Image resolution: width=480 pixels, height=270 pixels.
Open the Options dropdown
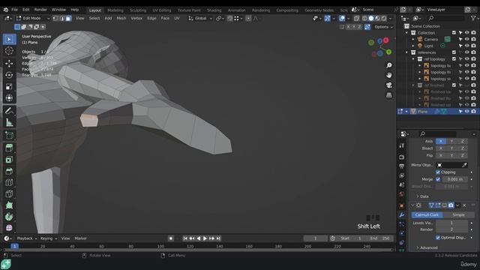tap(383, 27)
